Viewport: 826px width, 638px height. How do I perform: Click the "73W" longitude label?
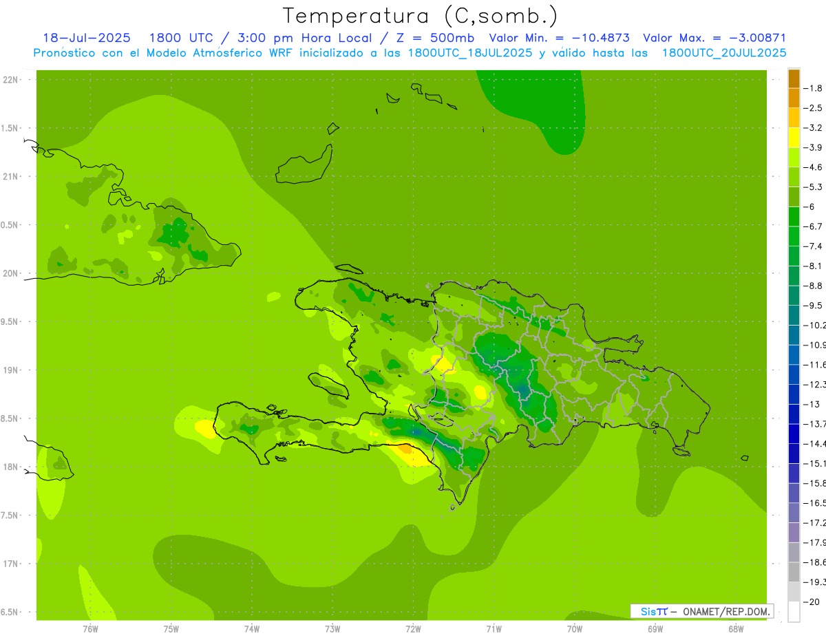point(332,628)
